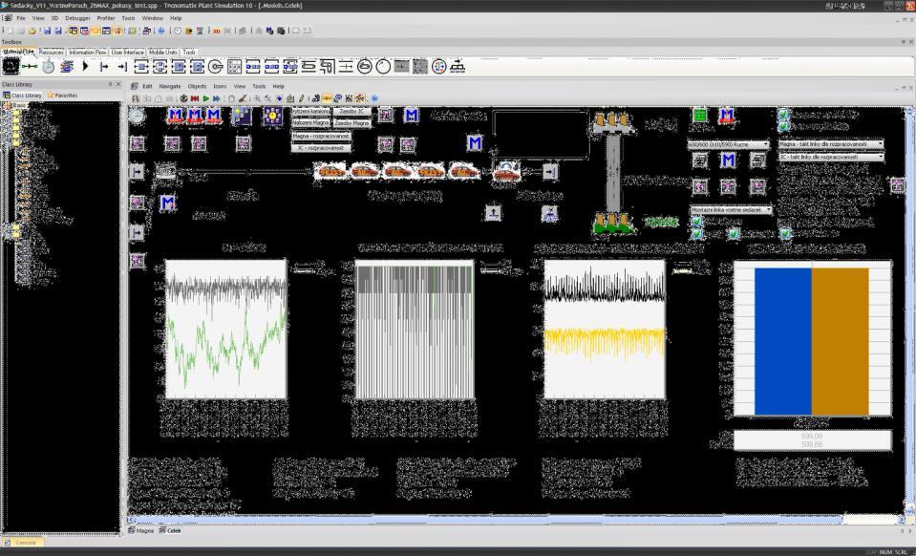Screen dimensions: 916x556
Task: Select the Connector tool in the Toolbox
Action: (30, 67)
